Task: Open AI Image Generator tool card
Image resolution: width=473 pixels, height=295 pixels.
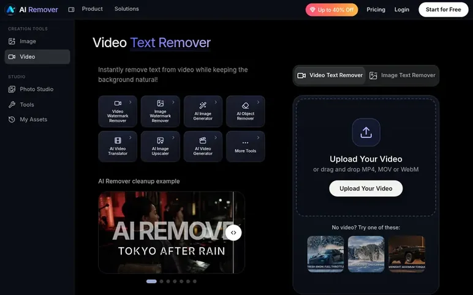Action: (x=203, y=111)
